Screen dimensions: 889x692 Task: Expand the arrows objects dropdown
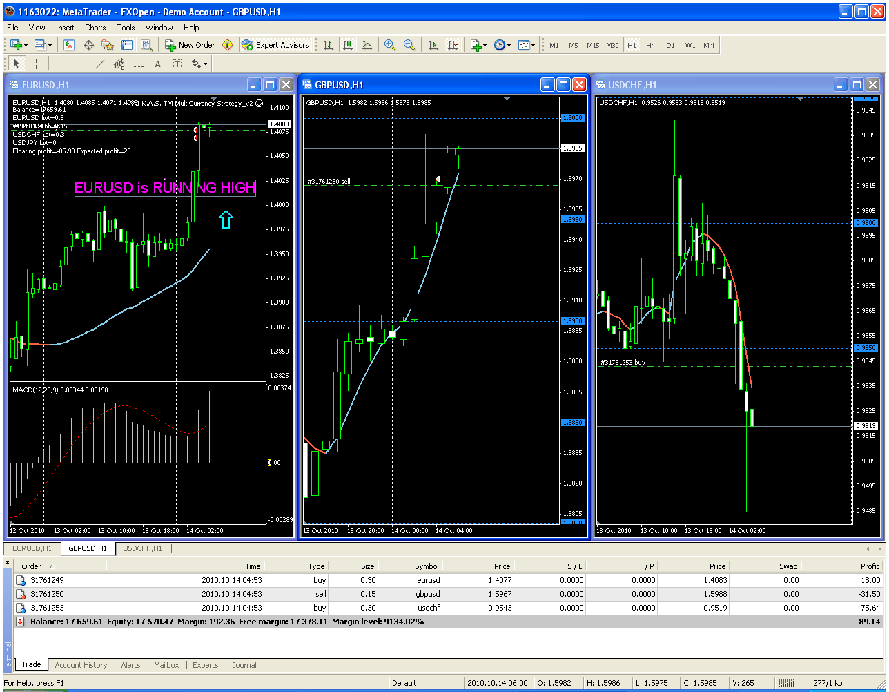(x=206, y=64)
